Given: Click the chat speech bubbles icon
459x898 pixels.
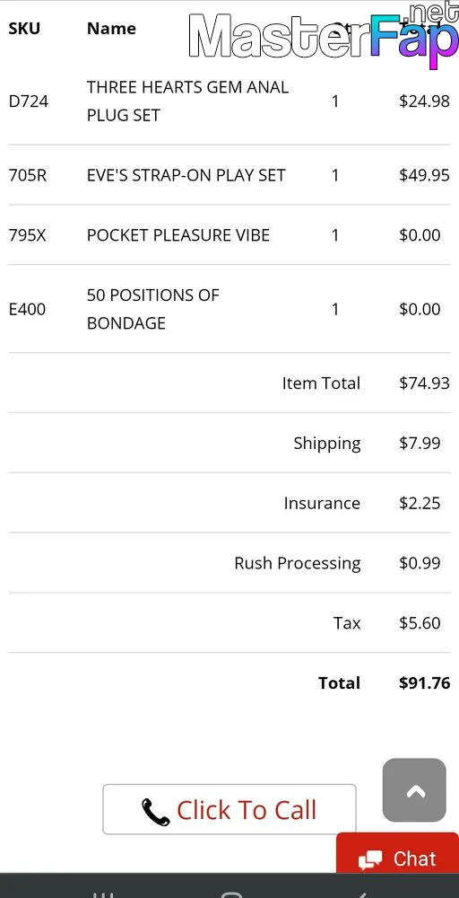Looking at the screenshot, I should click(x=370, y=859).
